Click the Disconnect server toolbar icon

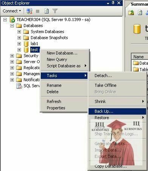coord(29,11)
